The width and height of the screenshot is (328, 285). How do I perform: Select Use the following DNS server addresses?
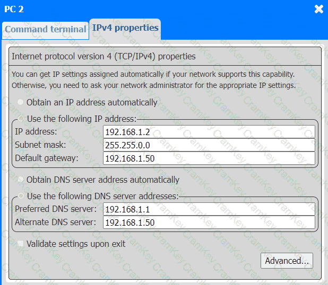click(x=21, y=196)
